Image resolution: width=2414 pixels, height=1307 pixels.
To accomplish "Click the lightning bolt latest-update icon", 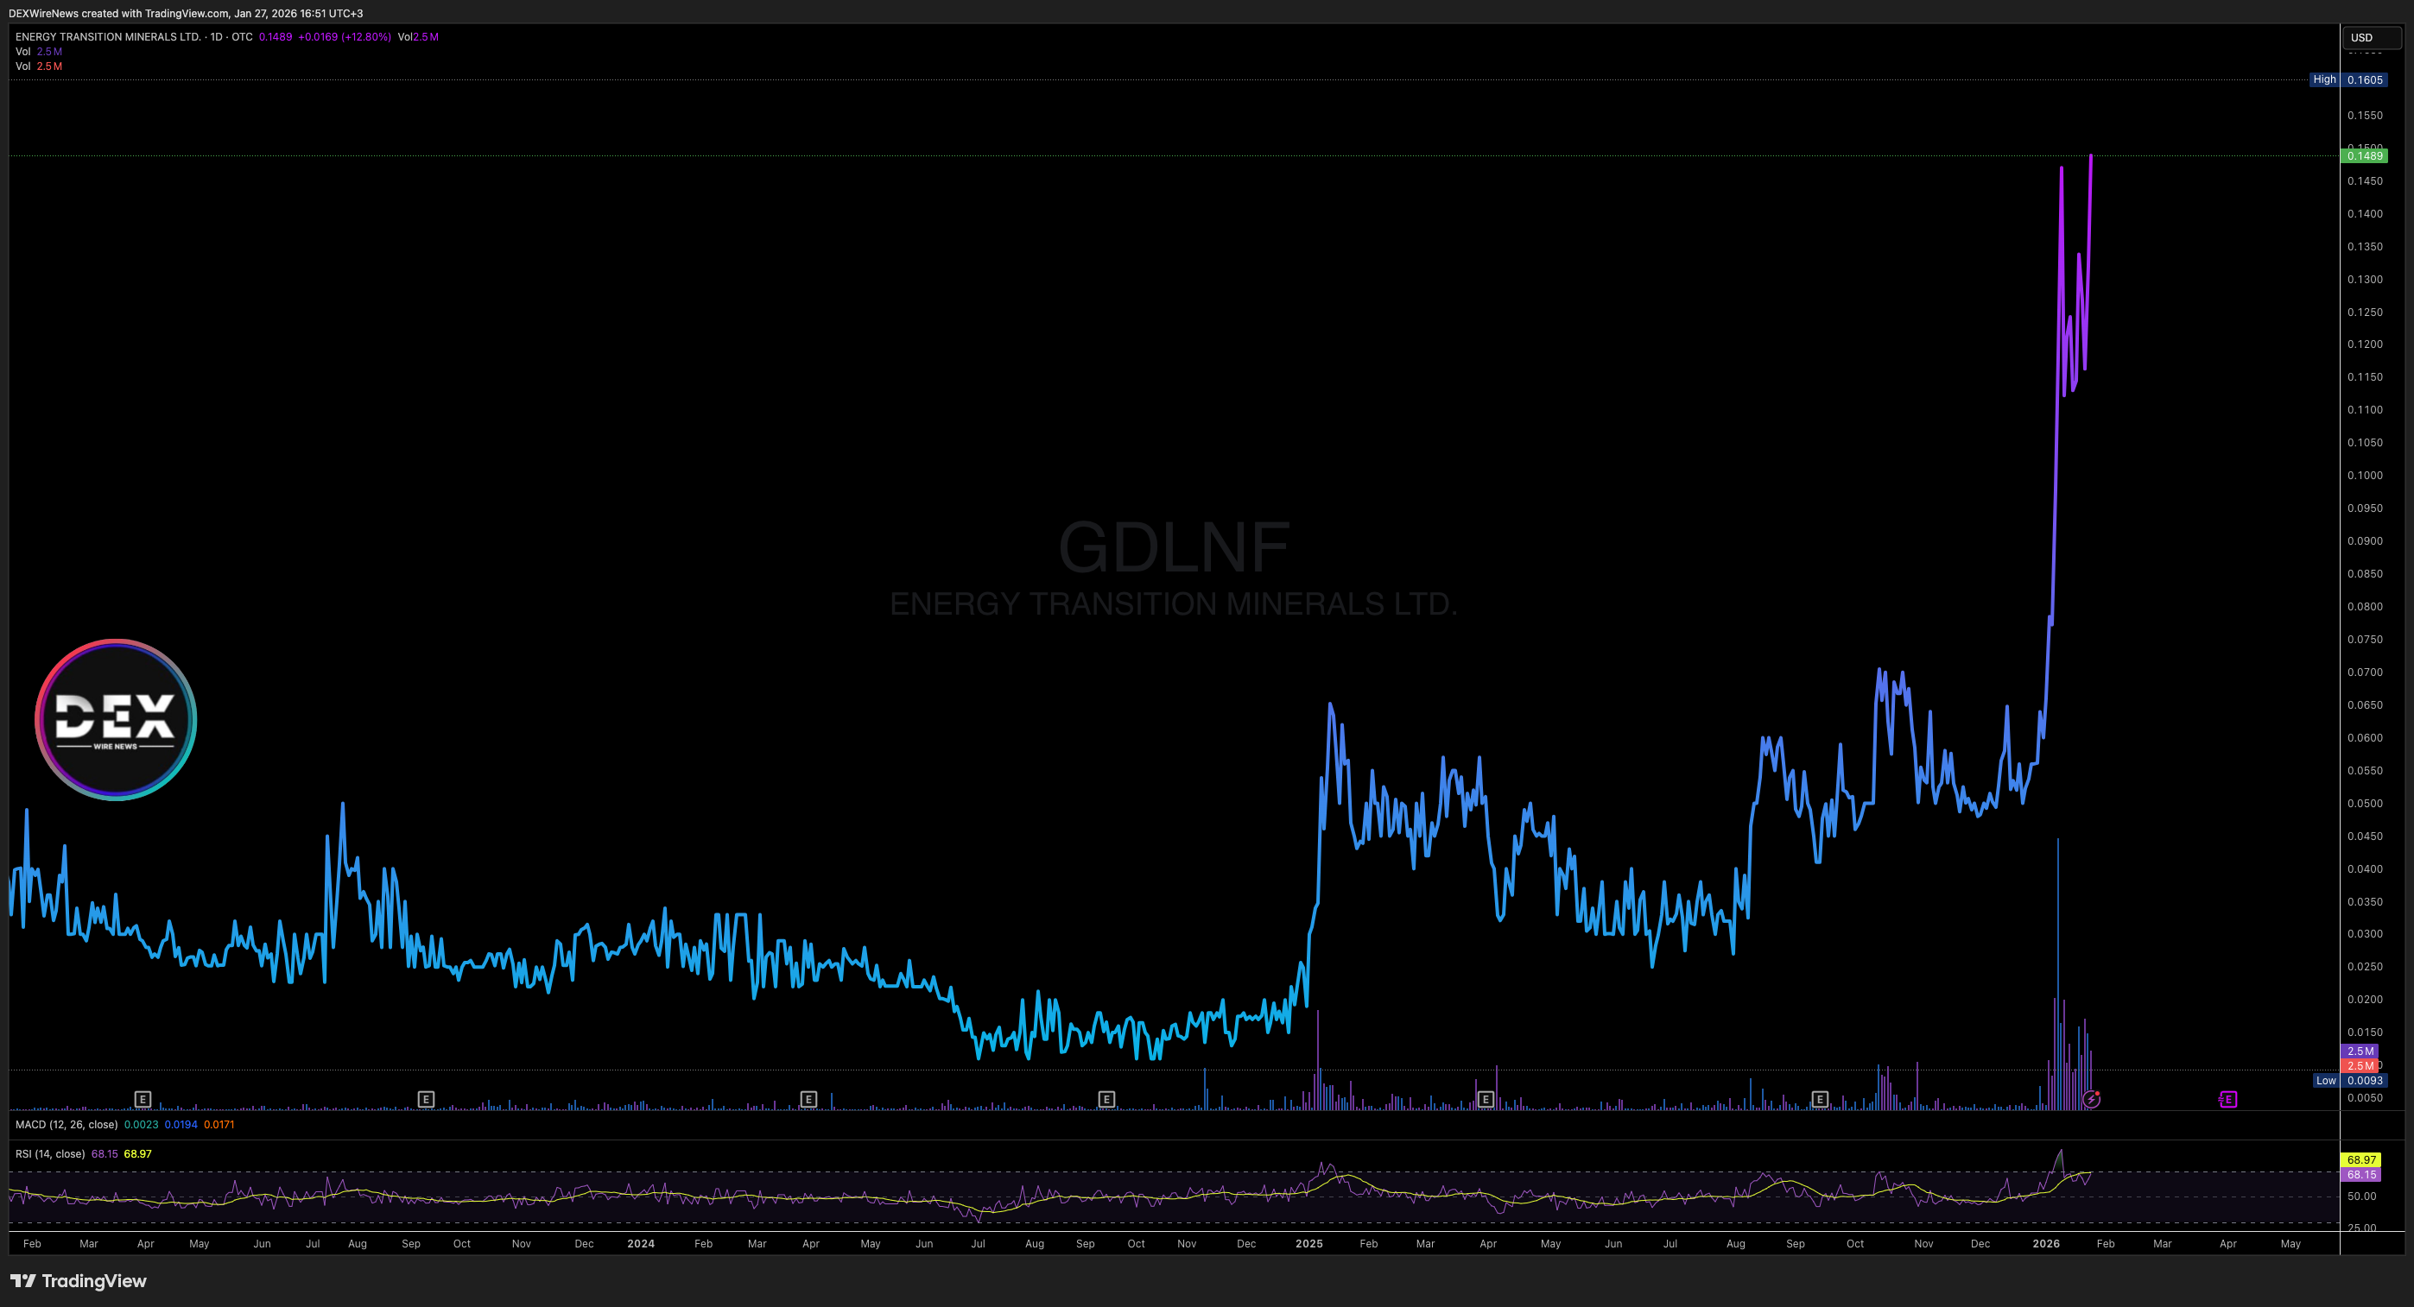I will point(2092,1099).
